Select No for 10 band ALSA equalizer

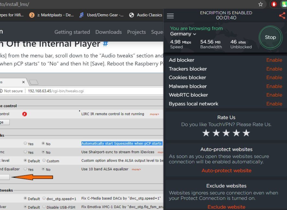[43, 169]
